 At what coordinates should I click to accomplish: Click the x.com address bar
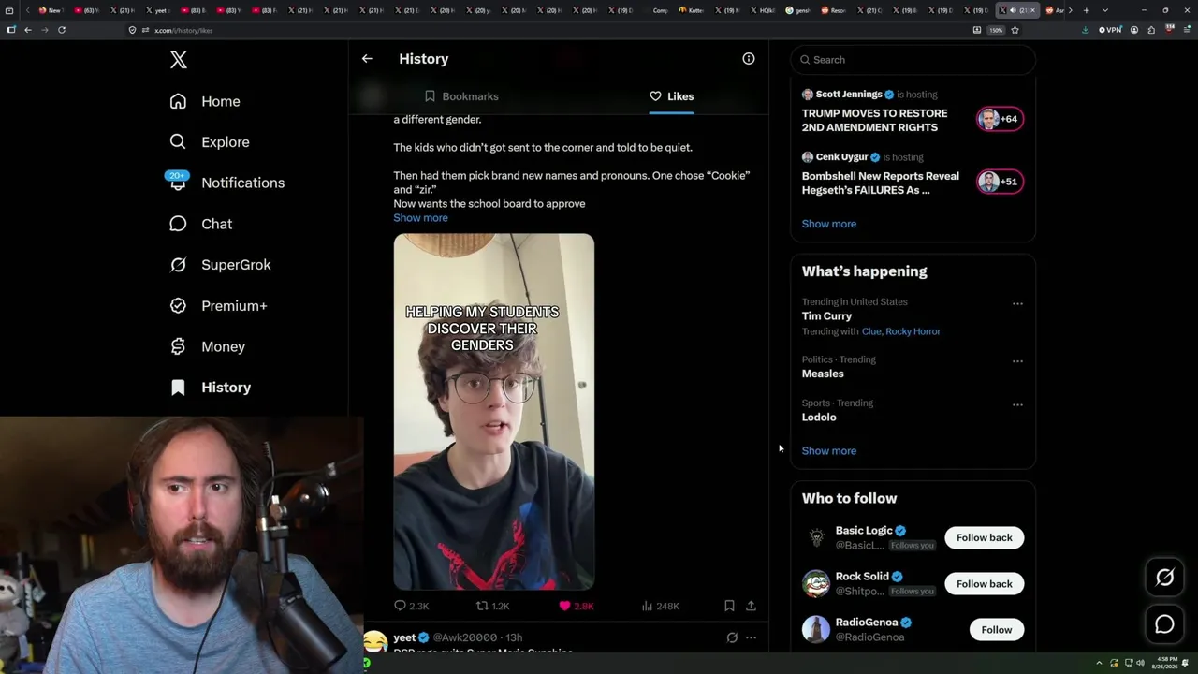548,30
